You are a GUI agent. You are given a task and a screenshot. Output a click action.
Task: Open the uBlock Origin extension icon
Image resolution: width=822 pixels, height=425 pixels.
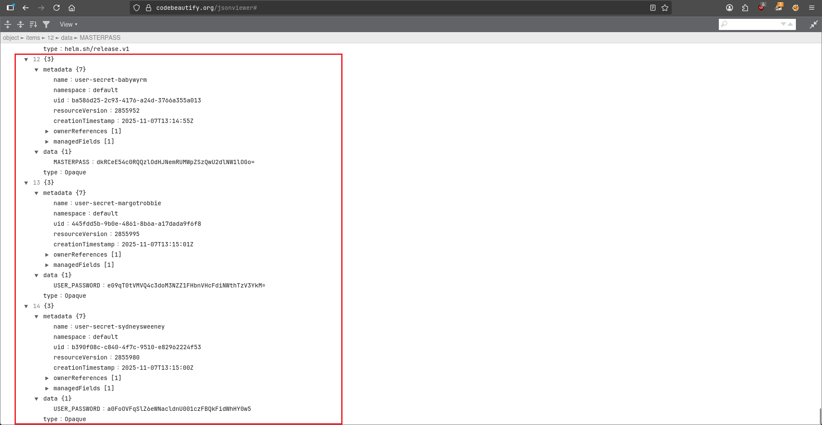tap(761, 8)
